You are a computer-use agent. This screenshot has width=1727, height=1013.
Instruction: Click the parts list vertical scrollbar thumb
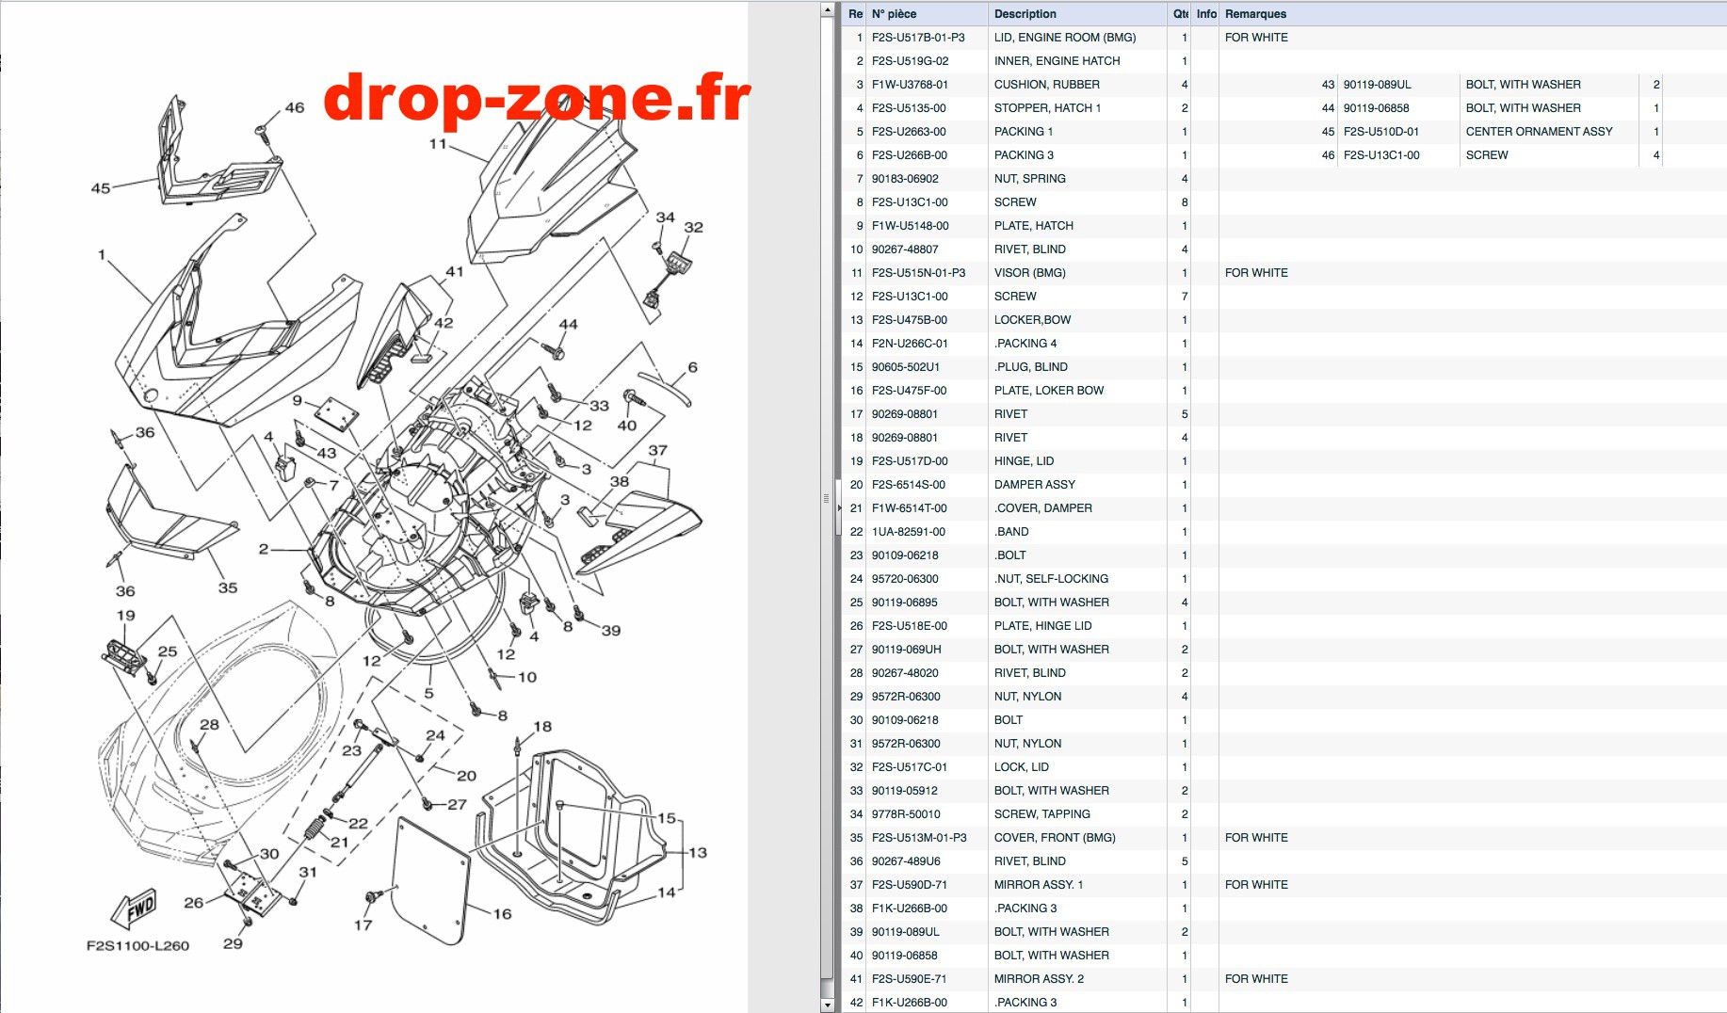point(828,499)
